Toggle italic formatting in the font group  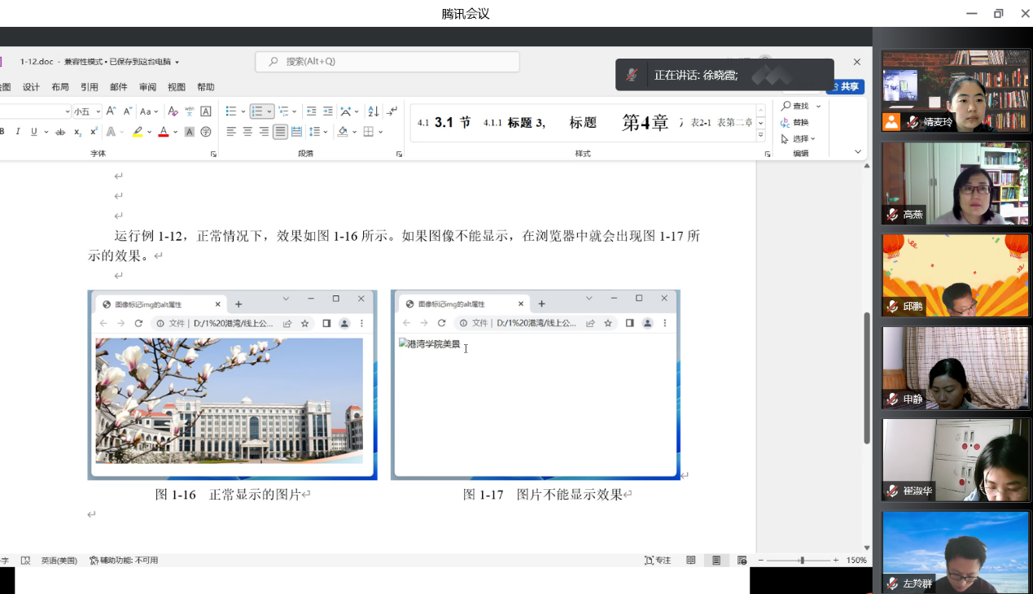pos(17,132)
